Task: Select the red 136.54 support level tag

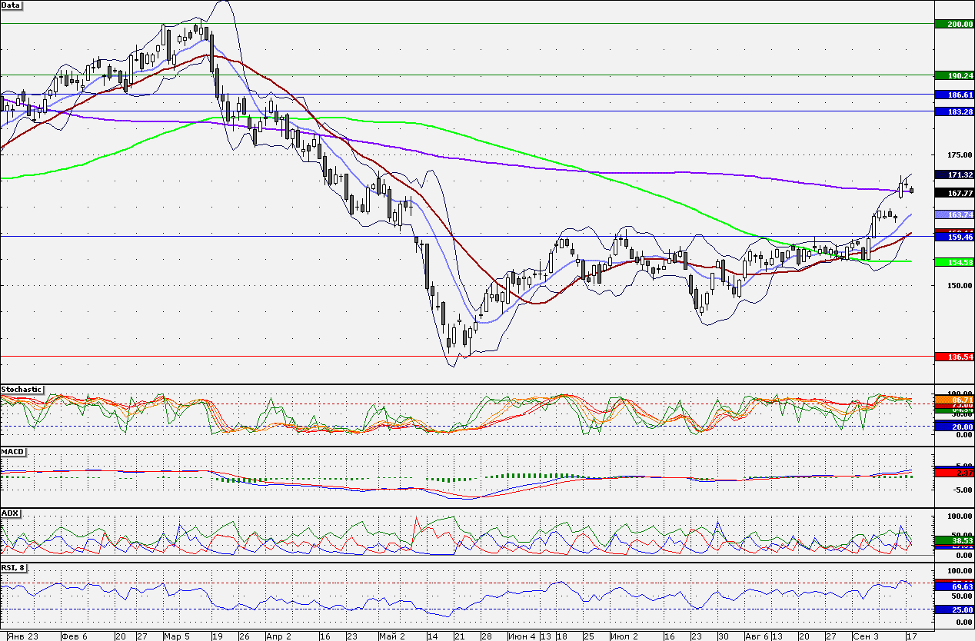Action: coord(954,357)
